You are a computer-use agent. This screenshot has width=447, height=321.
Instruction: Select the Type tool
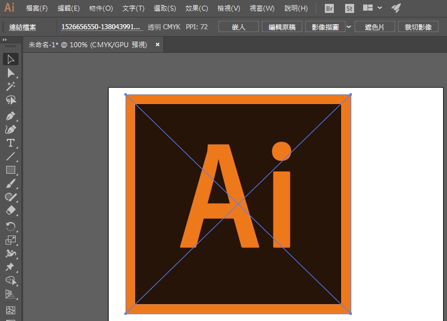pos(11,143)
